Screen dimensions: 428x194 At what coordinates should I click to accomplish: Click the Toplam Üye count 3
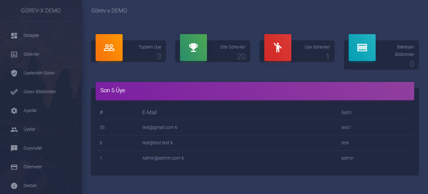[x=159, y=57]
